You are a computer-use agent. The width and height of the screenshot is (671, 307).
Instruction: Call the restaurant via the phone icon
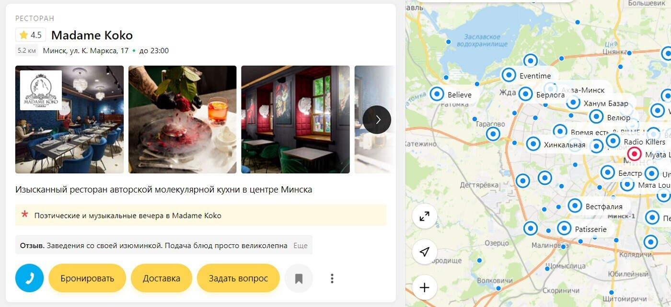29,278
